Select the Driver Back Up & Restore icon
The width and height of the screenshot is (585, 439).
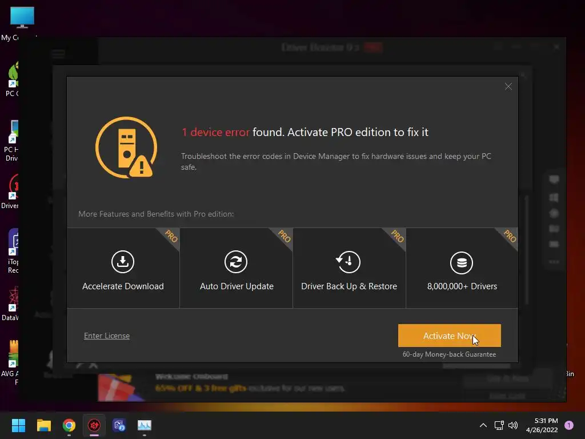click(x=348, y=262)
